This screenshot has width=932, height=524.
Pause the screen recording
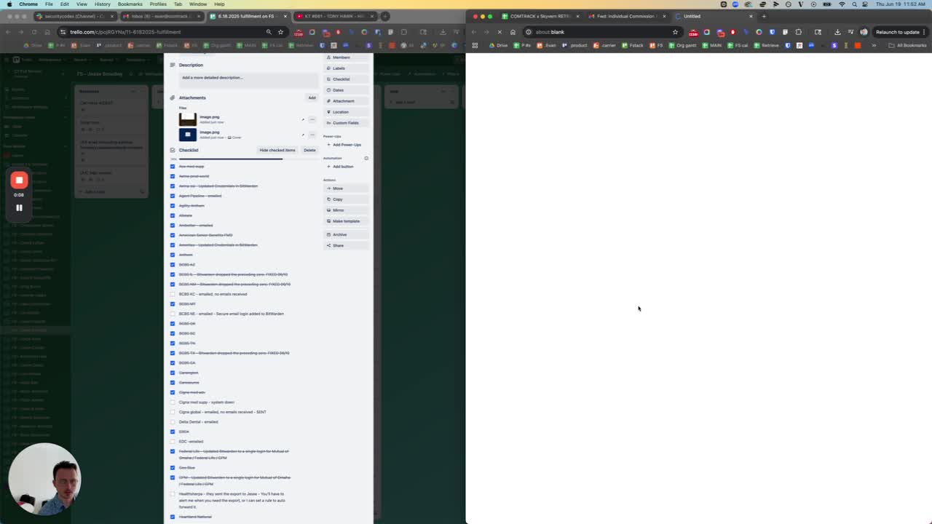(x=19, y=207)
